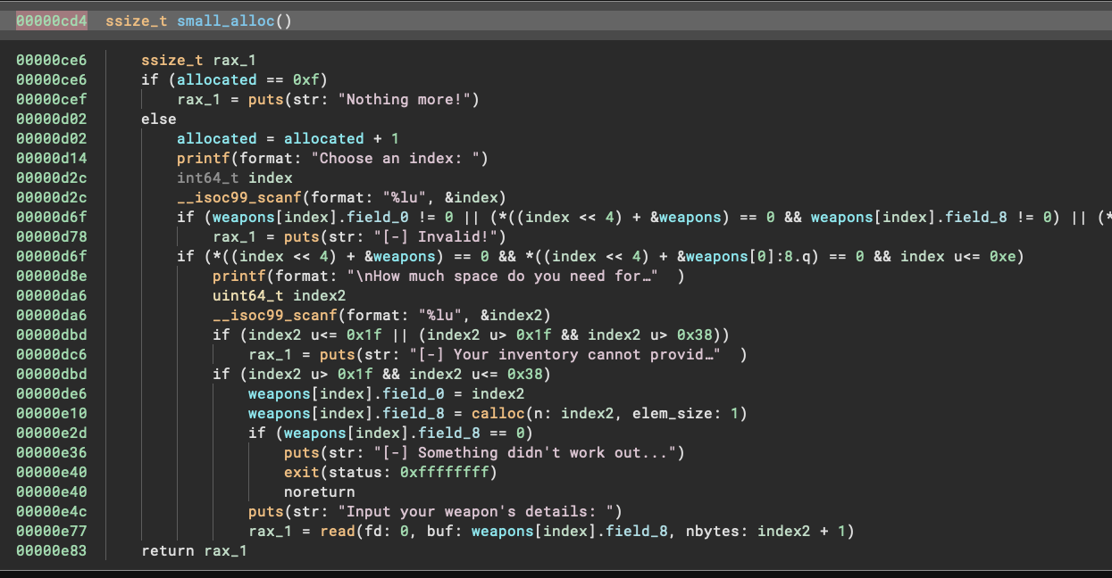Click address 00000cd4 in the function header

coord(51,20)
